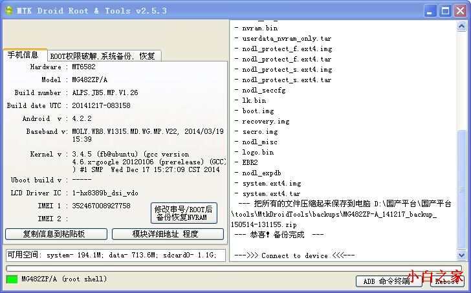The width and height of the screenshot is (471, 293).
Task: Click the 复制信息到粘贴板 button
Action: (x=56, y=234)
